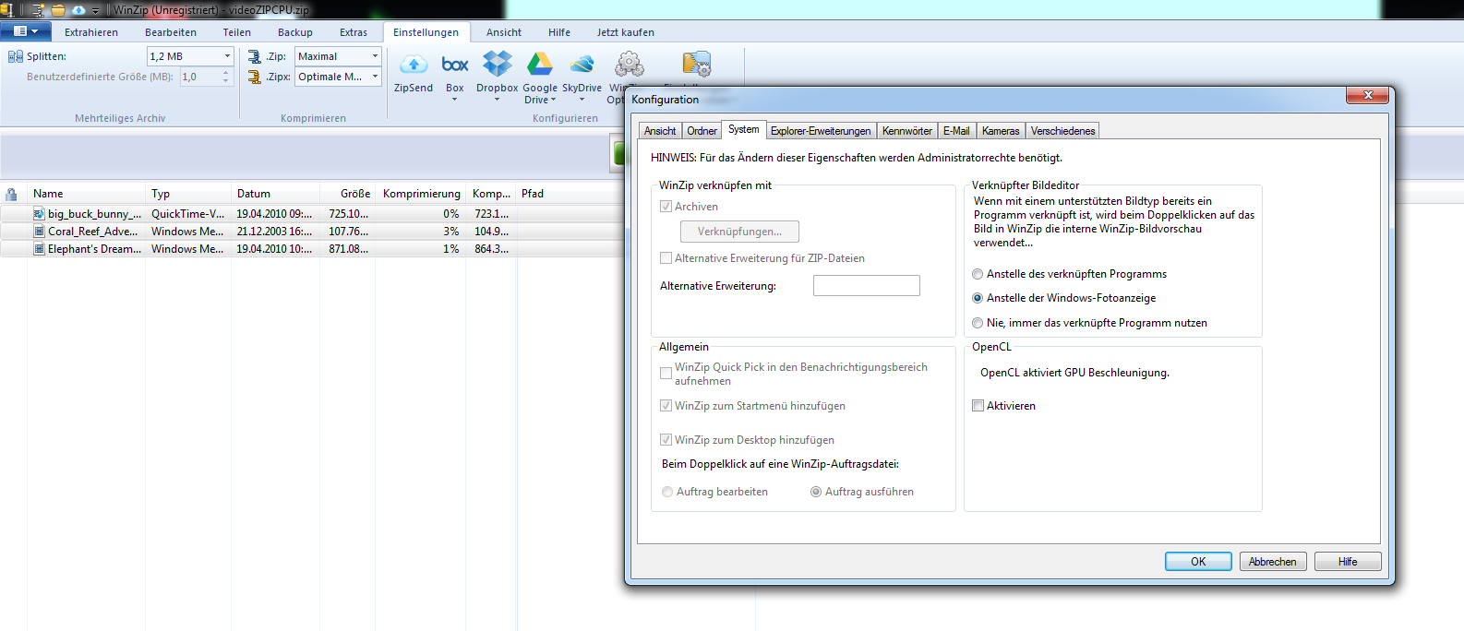The width and height of the screenshot is (1464, 631).
Task: Expand the dropdown arrow under SkyDrive
Action: click(x=582, y=100)
